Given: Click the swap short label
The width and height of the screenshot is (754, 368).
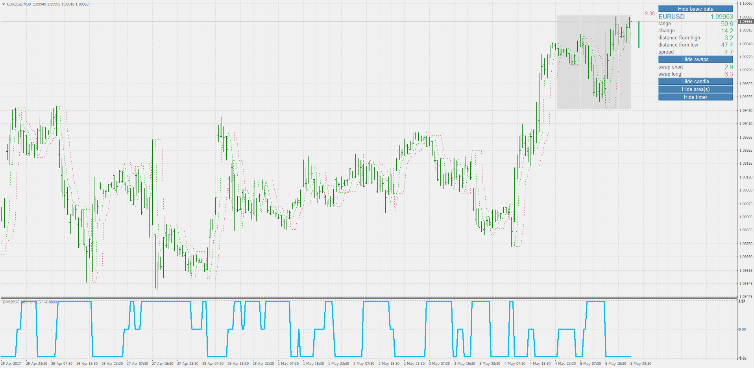Looking at the screenshot, I should point(671,67).
